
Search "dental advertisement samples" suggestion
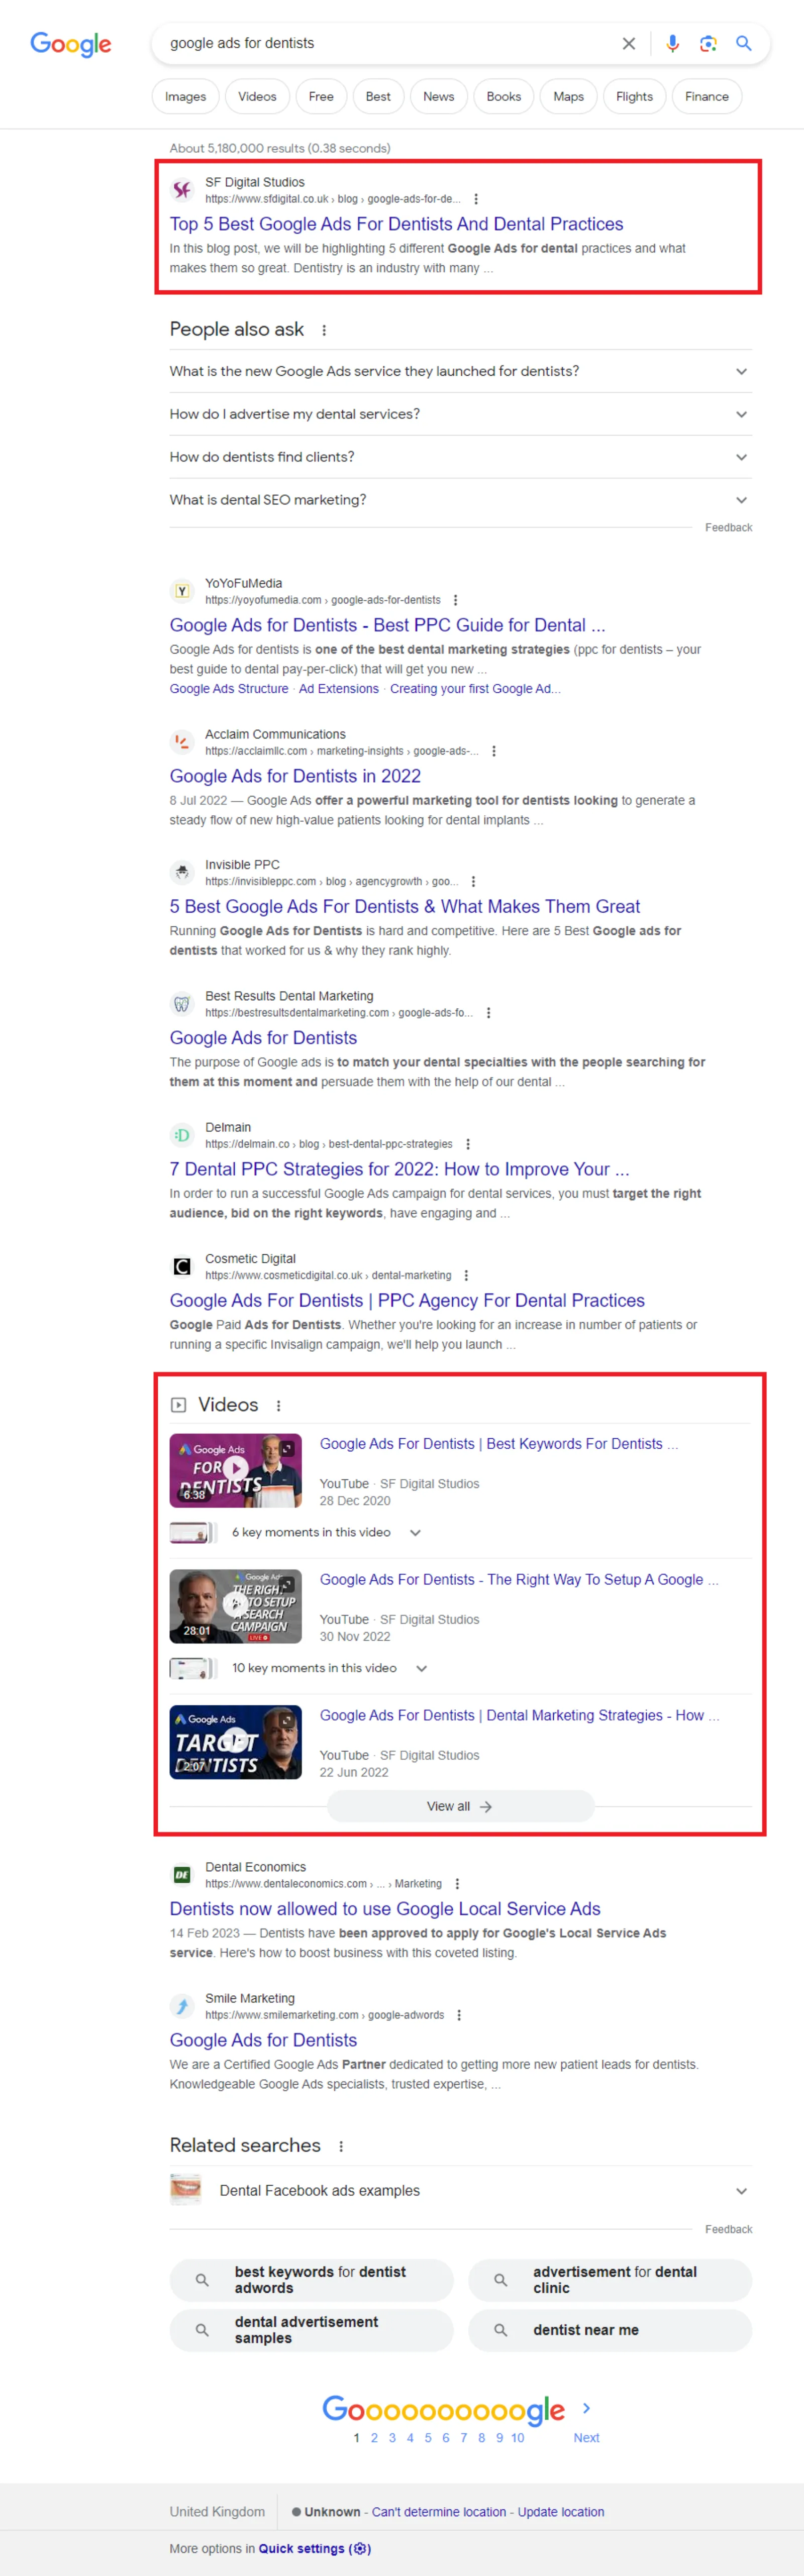311,2330
